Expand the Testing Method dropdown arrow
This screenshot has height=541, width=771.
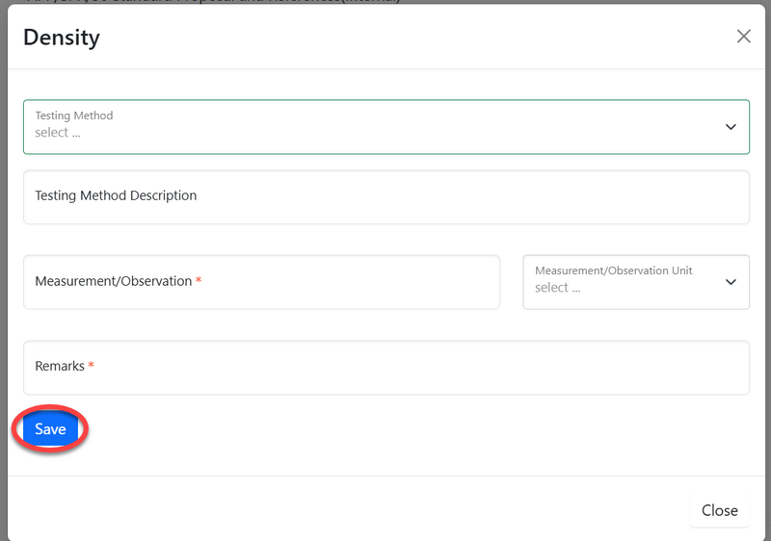click(x=730, y=127)
